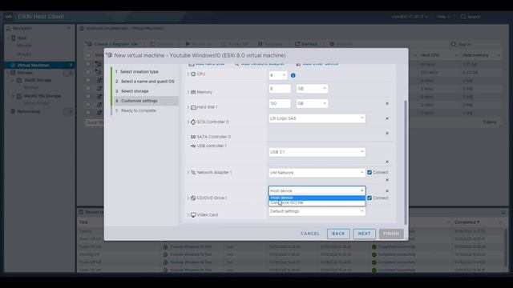Click the Networking globe icon in Navigator
Image resolution: width=513 pixels, height=288 pixels.
coord(13,111)
